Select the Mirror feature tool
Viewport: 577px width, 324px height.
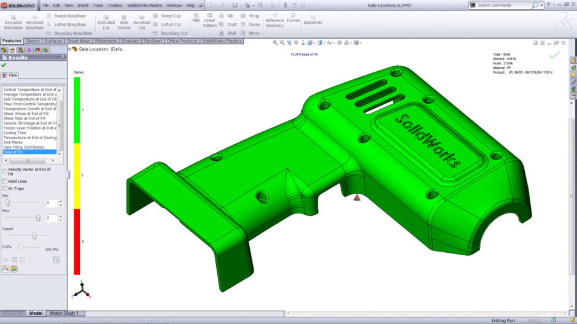pos(250,33)
